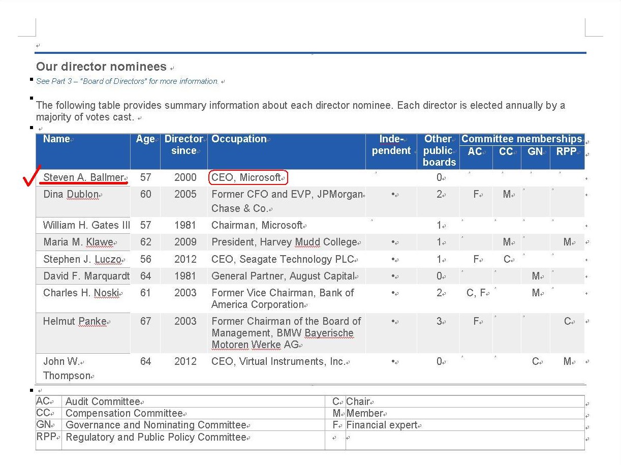Click "General Partner, August Capital"
The height and width of the screenshot is (465, 621).
(283, 276)
